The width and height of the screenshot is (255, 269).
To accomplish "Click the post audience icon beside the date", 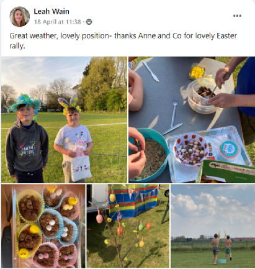I will pos(89,22).
